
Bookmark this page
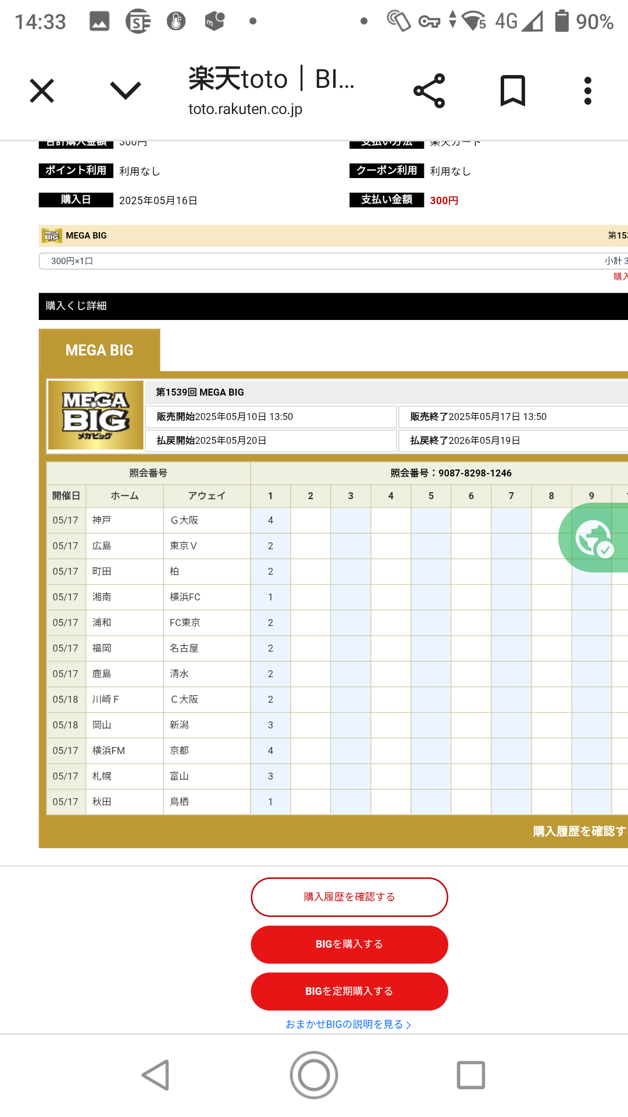(512, 91)
